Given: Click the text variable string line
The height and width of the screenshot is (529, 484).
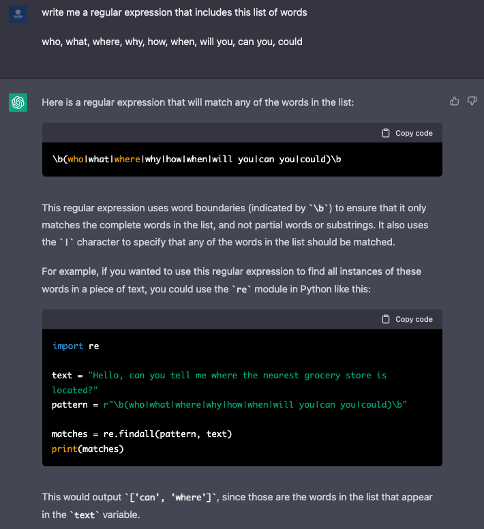Looking at the screenshot, I should point(220,382).
